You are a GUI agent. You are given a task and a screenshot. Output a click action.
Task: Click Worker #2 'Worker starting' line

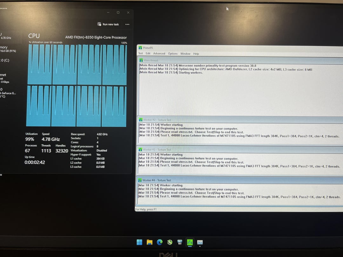coord(161,125)
